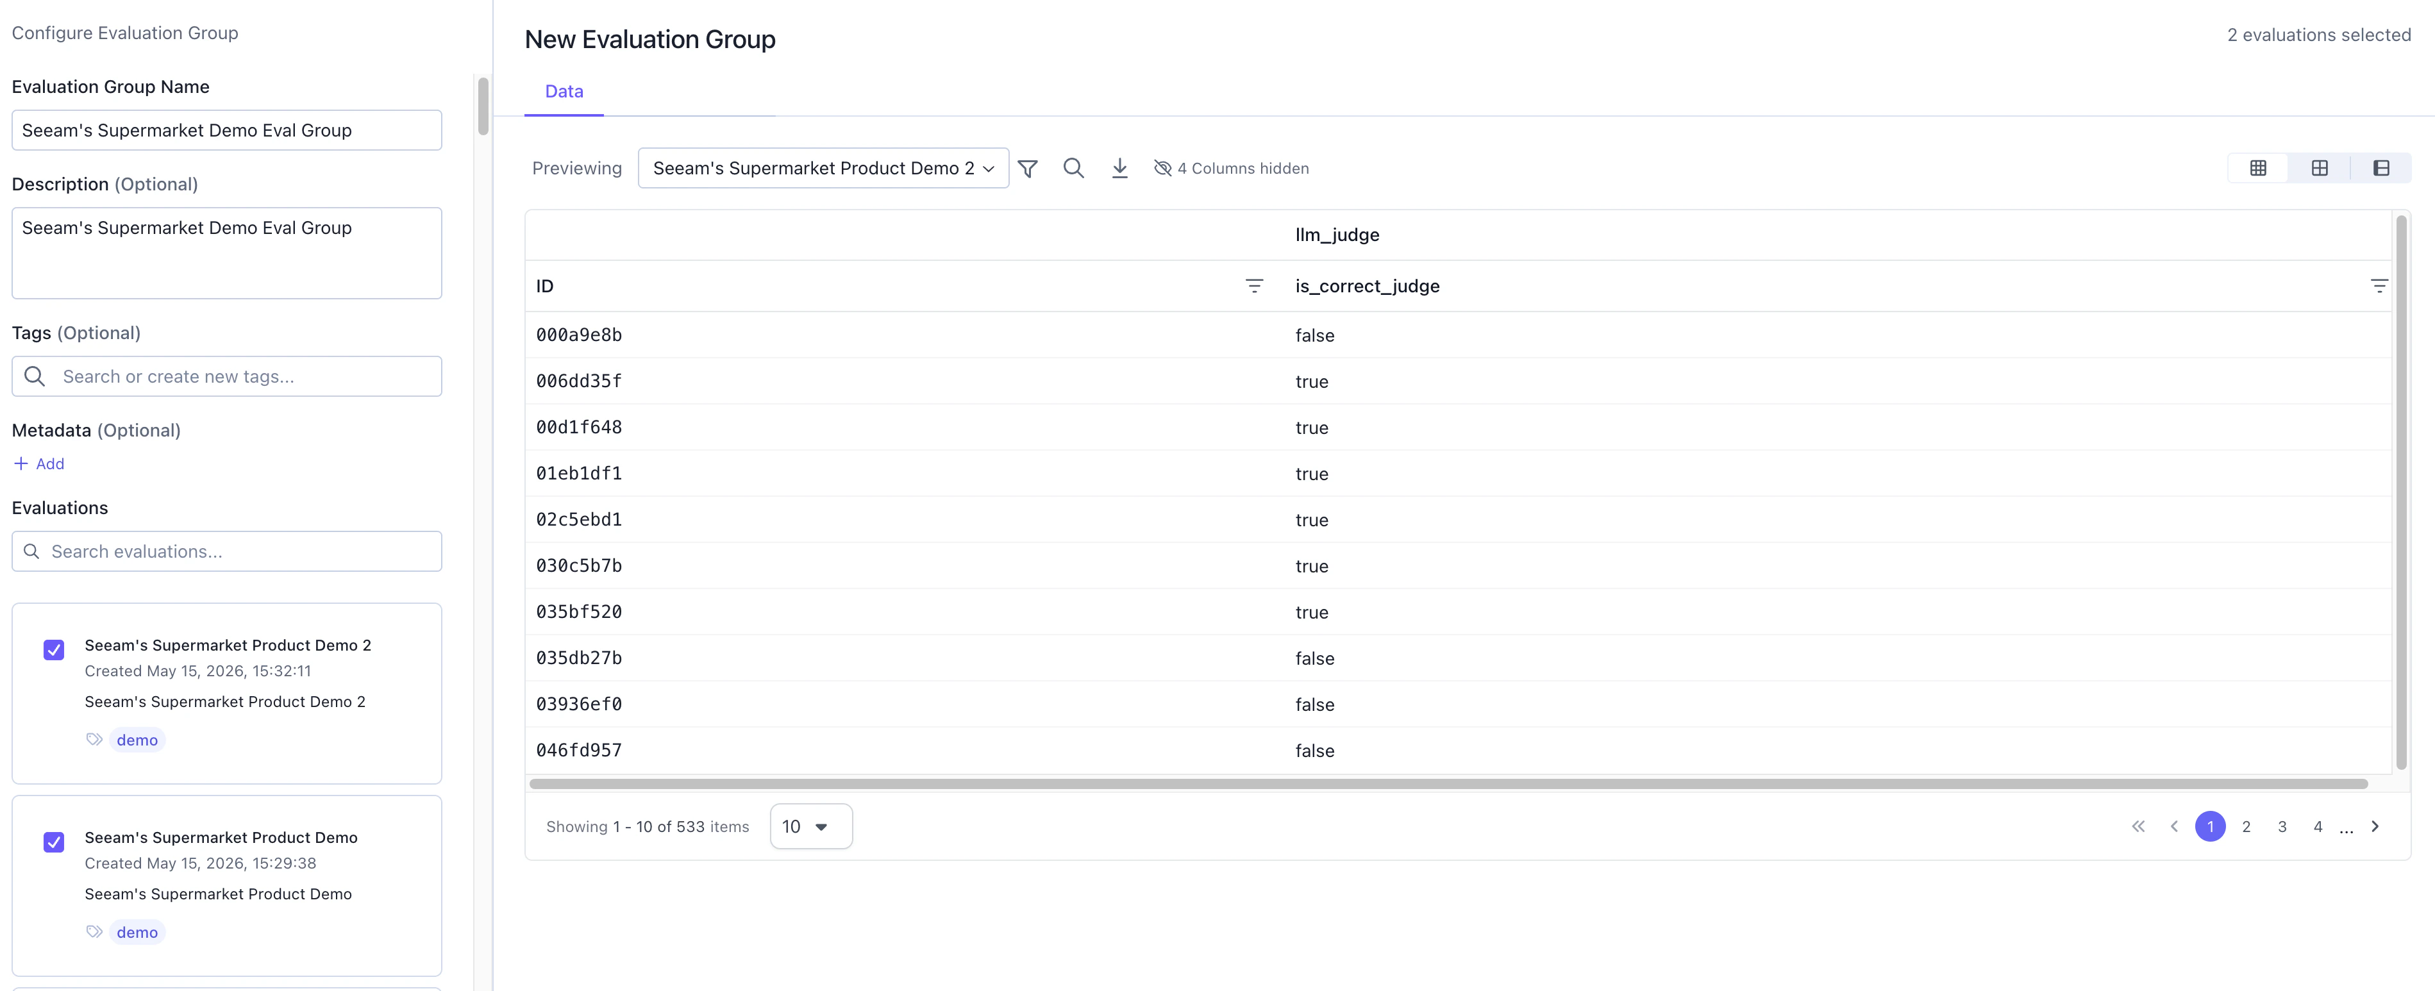Focus the Evaluation Group Name field
This screenshot has height=991, width=2435.
(x=227, y=130)
